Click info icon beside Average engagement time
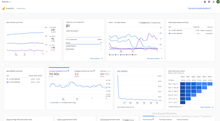The height and width of the screenshot is (121, 220). pyautogui.click(x=68, y=71)
